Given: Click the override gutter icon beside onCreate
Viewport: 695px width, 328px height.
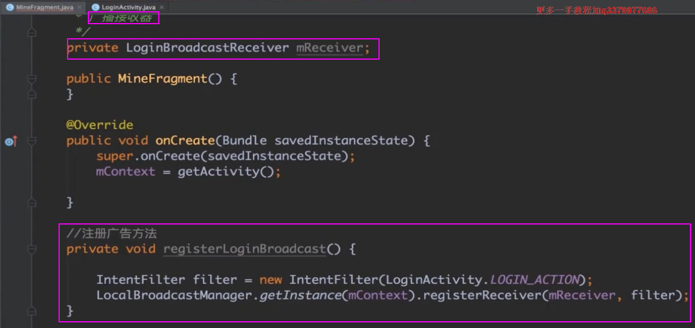Looking at the screenshot, I should (10, 141).
